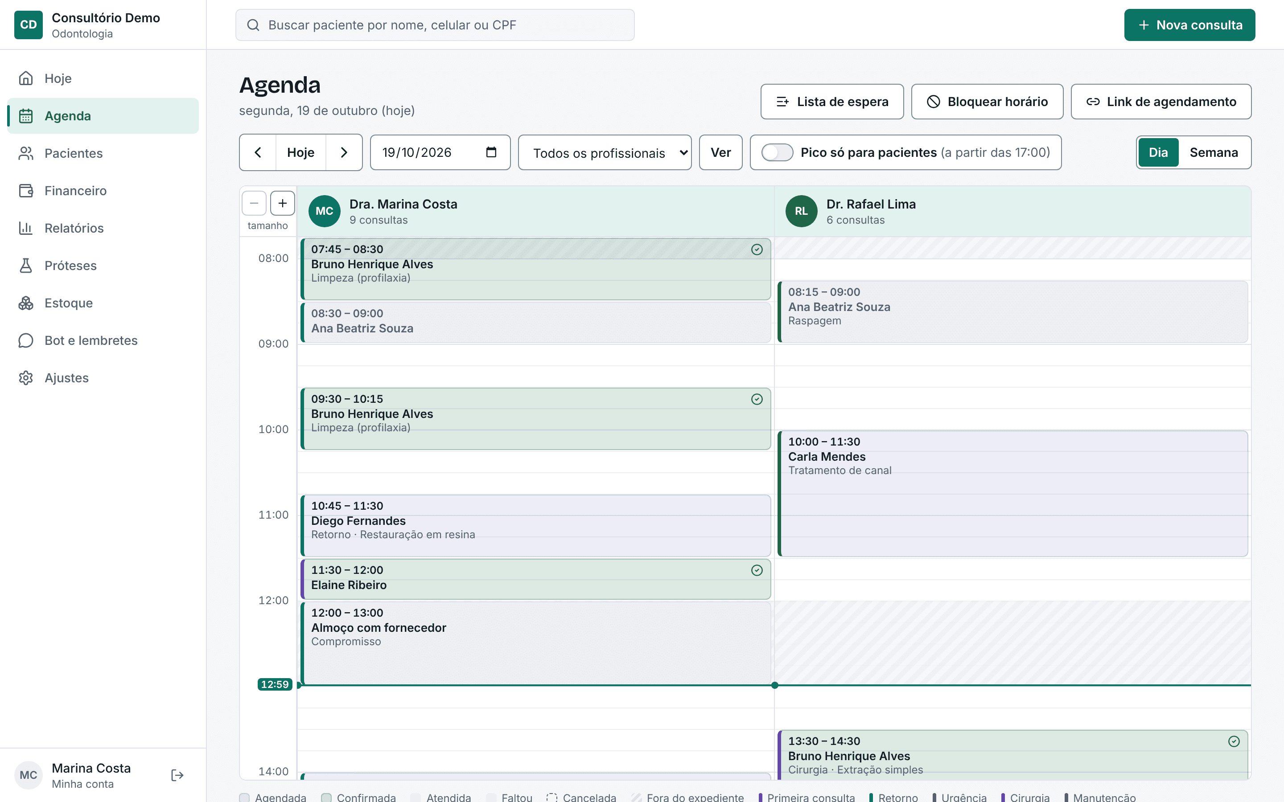Open Diego Fernandes 10:45 appointment
Screen dimensions: 1284x802
(x=535, y=526)
